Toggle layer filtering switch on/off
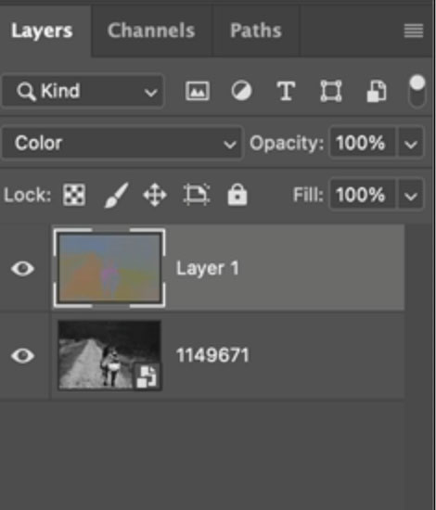Viewport: 436px width, 510px height. coord(417,91)
